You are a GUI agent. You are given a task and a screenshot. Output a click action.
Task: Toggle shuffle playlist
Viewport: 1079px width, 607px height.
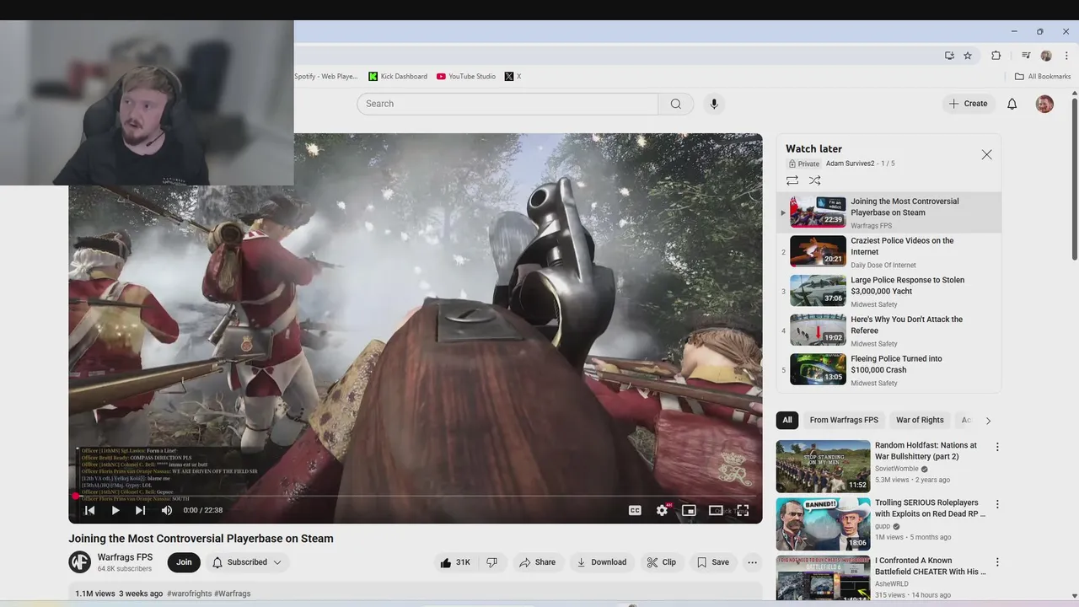815,180
